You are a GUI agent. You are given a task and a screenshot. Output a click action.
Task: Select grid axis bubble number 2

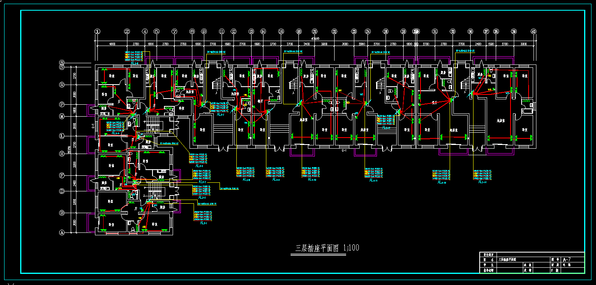coord(127,31)
